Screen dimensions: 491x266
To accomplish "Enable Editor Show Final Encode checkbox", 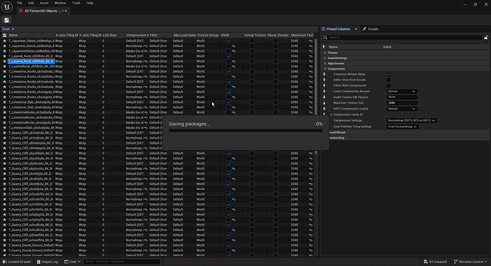I will point(389,80).
